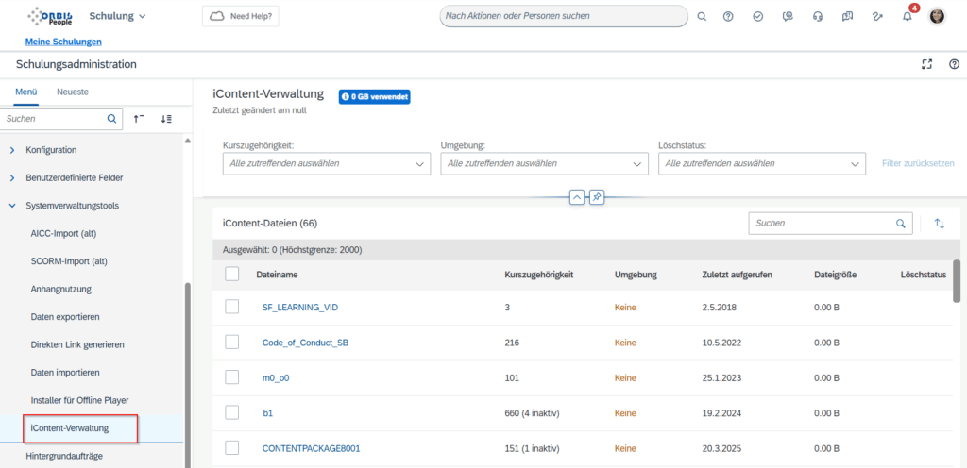Open the Kurszugehörigkeit filter dropdown
Image resolution: width=967 pixels, height=468 pixels.
[x=326, y=163]
